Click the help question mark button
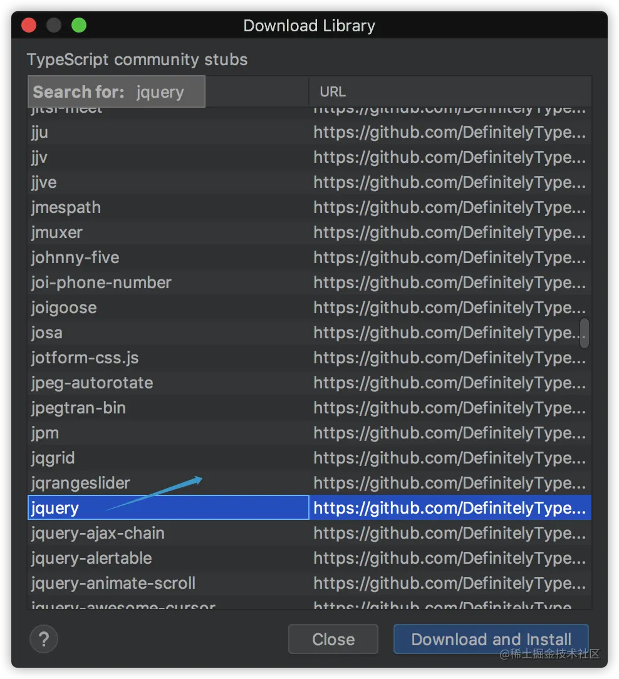The image size is (619, 679). (x=44, y=639)
